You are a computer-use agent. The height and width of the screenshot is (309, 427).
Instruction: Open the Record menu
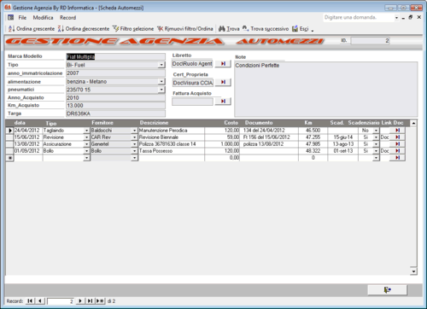[67, 18]
